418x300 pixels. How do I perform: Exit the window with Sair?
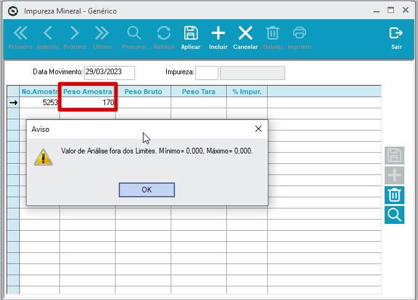click(396, 38)
